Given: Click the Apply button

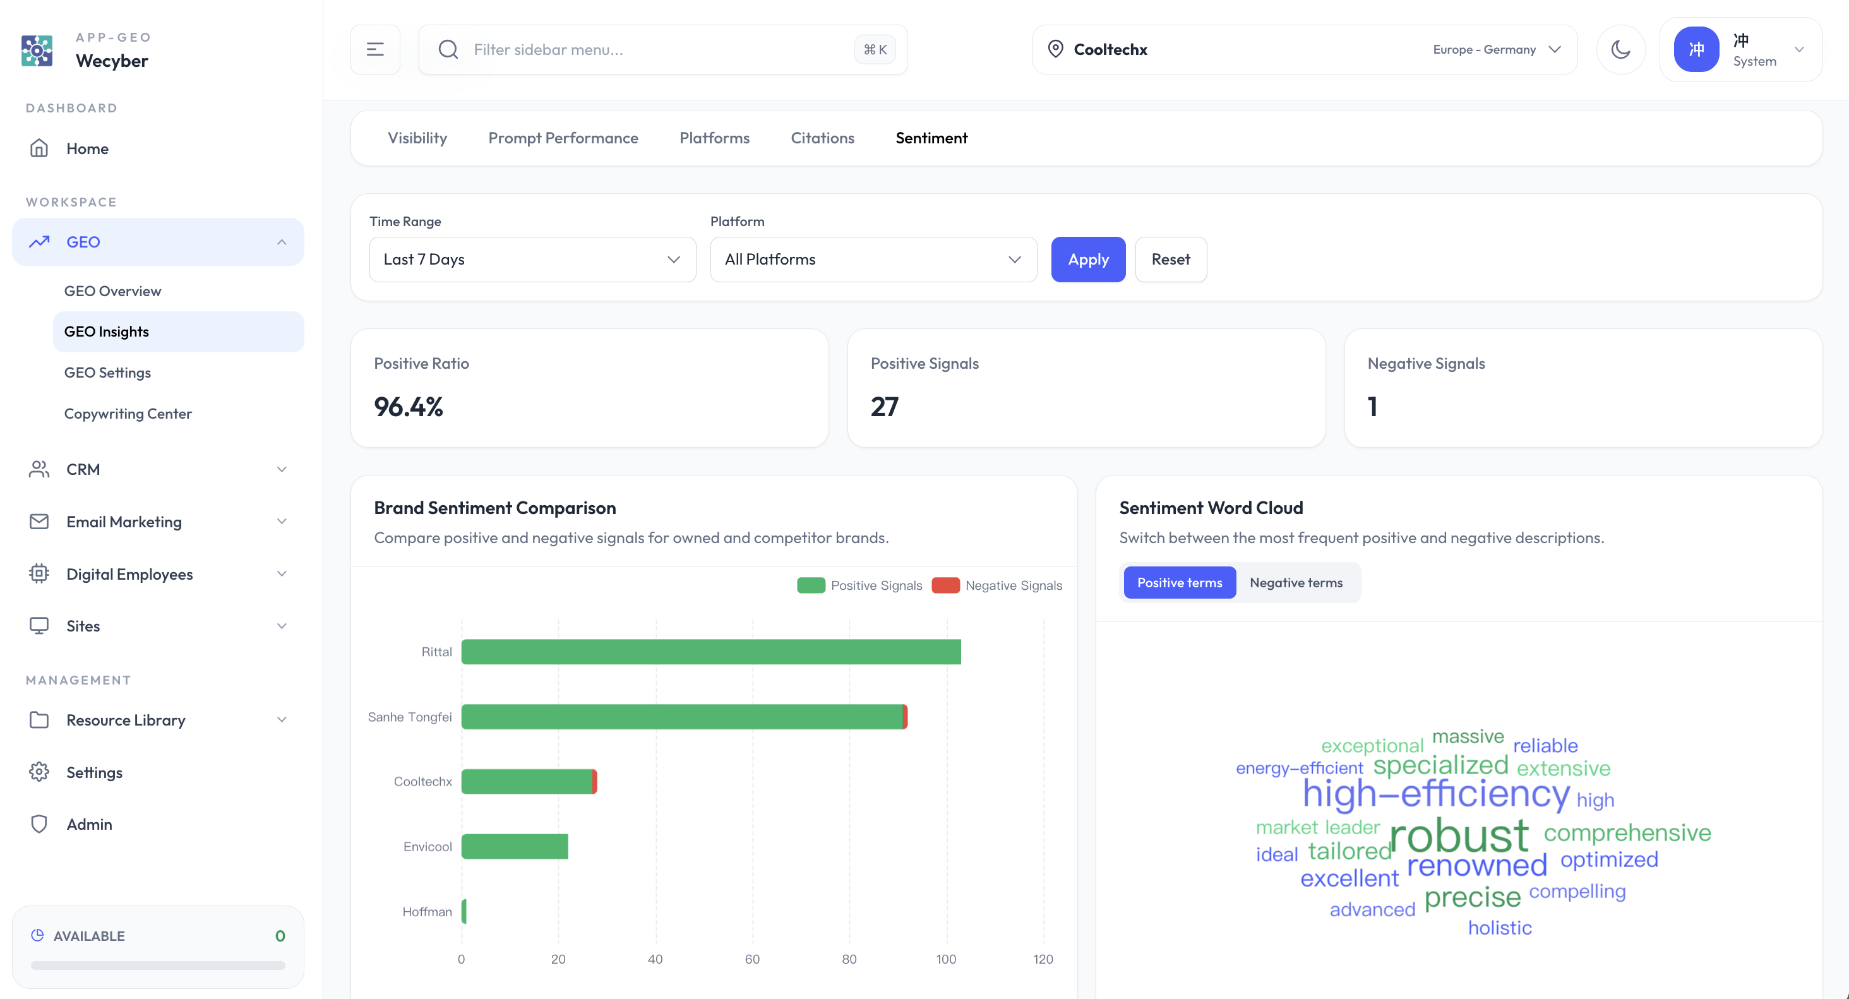Looking at the screenshot, I should (1088, 259).
